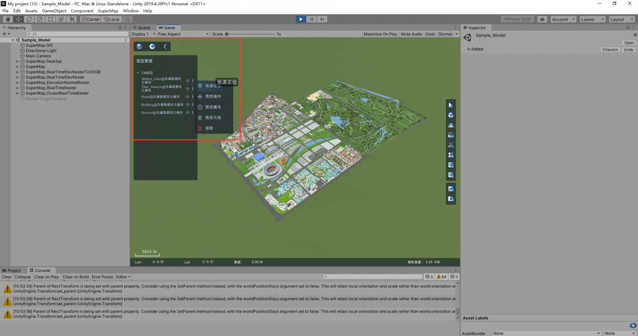The image size is (638, 336).
Task: Toggle the Stats overlay
Action: tap(430, 34)
